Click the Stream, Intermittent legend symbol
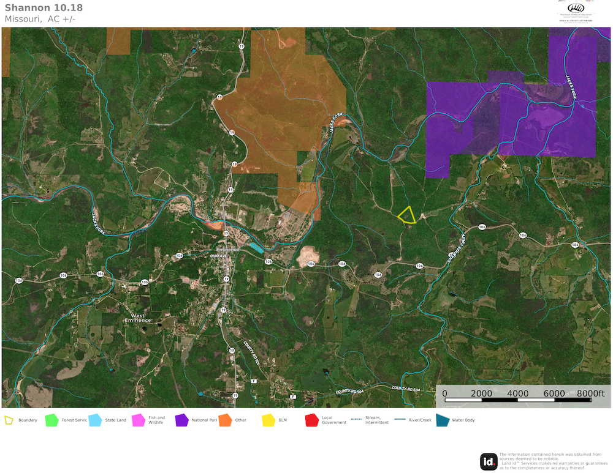The image size is (613, 473). [356, 420]
